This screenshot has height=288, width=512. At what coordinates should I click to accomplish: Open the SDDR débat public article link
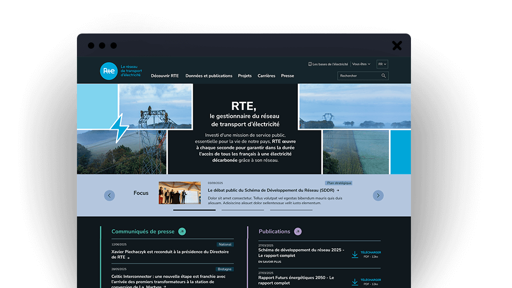272,191
